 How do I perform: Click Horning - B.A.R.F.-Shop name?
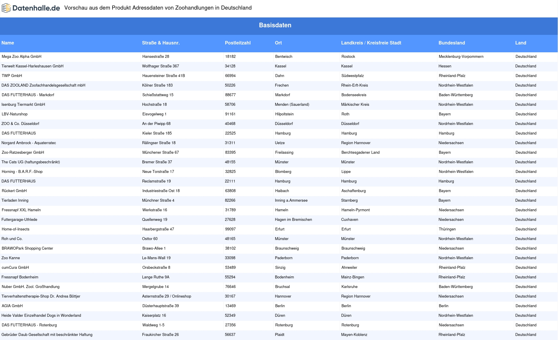tap(22, 172)
